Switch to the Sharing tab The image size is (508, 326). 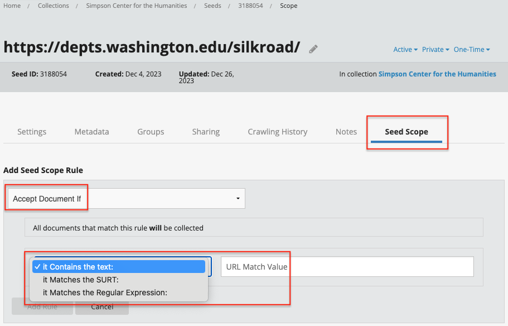coord(206,132)
